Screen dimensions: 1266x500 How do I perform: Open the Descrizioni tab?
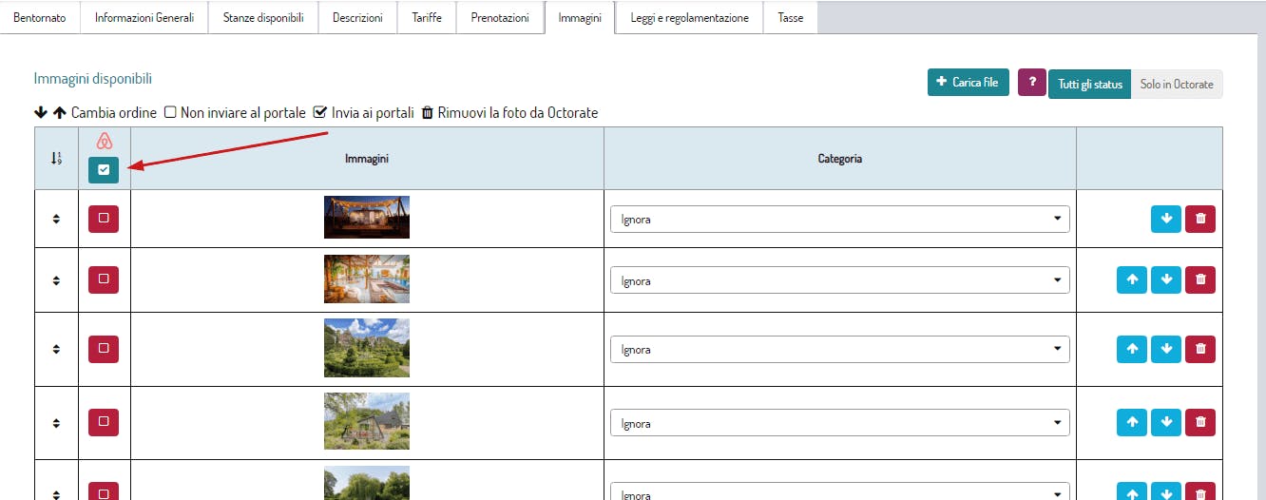357,18
